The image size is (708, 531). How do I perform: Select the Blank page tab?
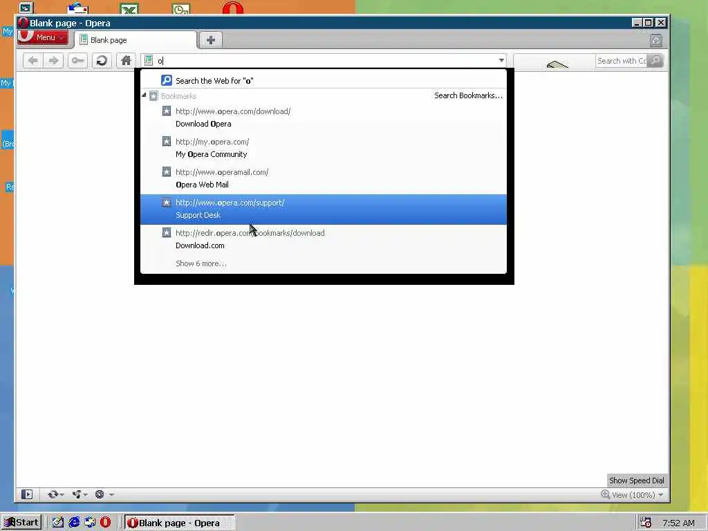(x=135, y=40)
